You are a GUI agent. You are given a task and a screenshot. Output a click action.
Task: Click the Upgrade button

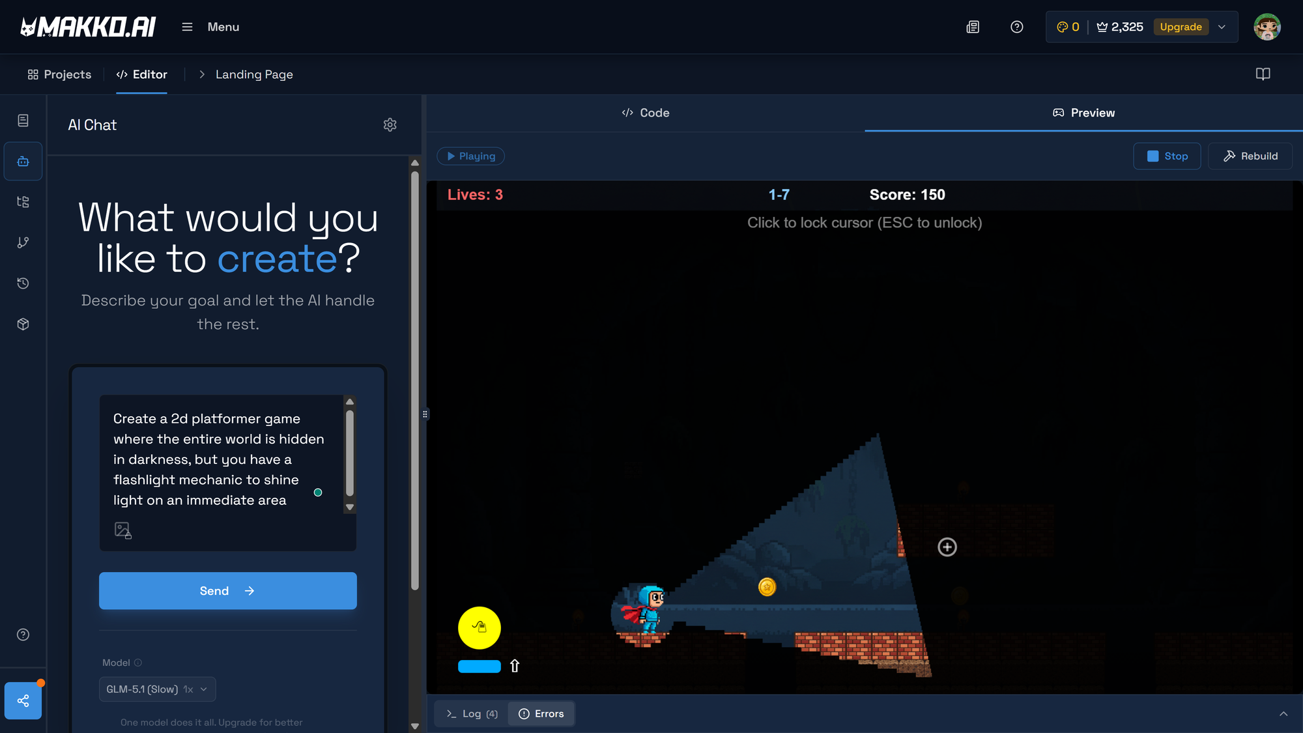tap(1181, 27)
